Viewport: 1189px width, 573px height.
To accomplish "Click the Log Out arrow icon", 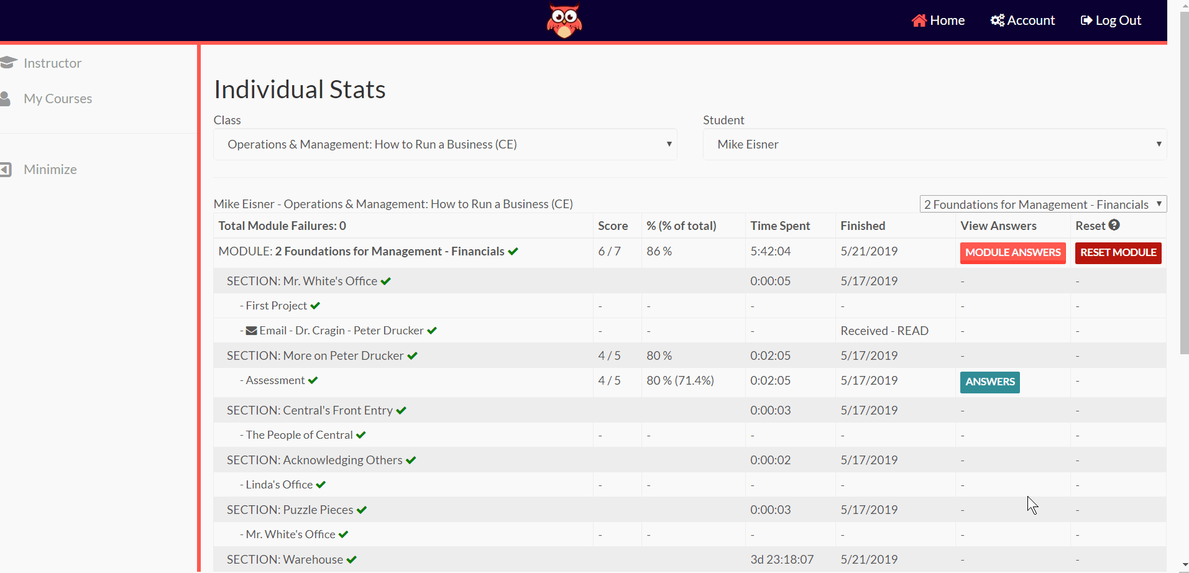I will pos(1086,21).
